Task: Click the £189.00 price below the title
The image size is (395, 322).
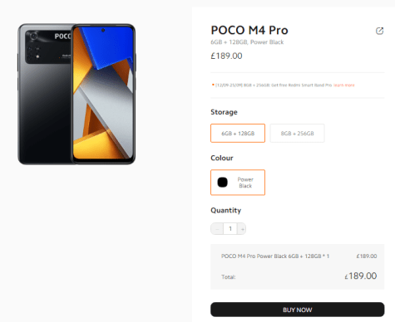Action: click(226, 56)
